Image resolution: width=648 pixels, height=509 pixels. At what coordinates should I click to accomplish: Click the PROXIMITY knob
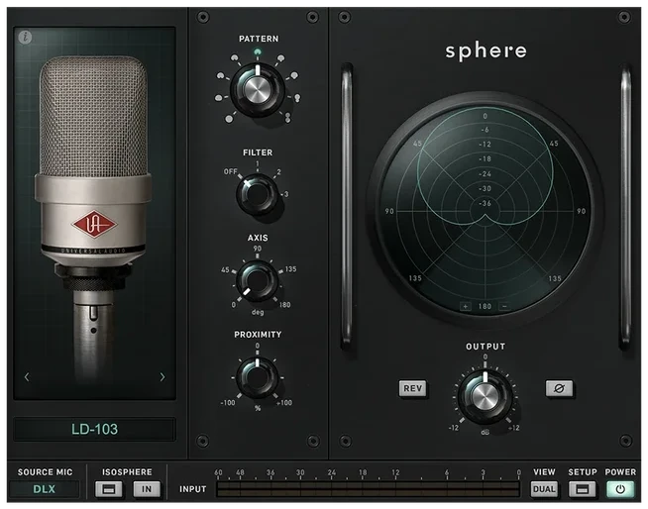point(257,377)
